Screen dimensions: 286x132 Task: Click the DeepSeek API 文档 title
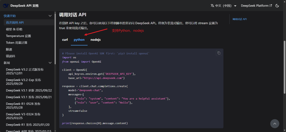pos(24,6)
